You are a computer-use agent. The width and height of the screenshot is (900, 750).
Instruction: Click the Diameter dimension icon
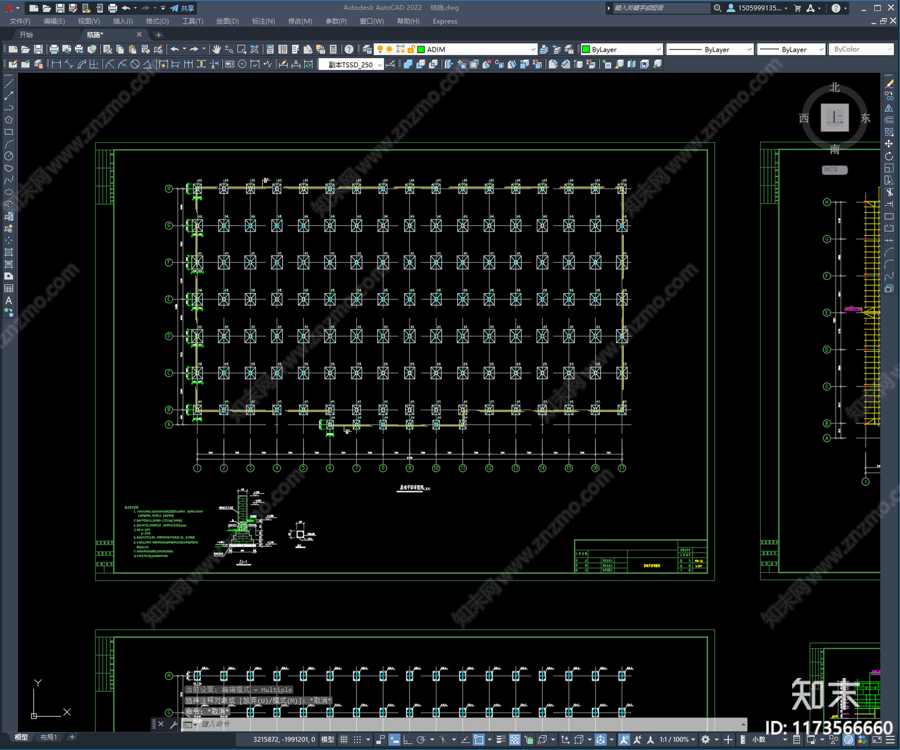click(135, 64)
